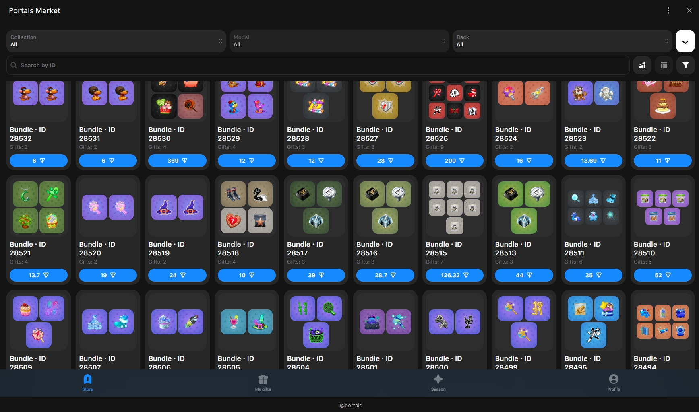
Task: Open the filter funnel icon
Action: 685,65
